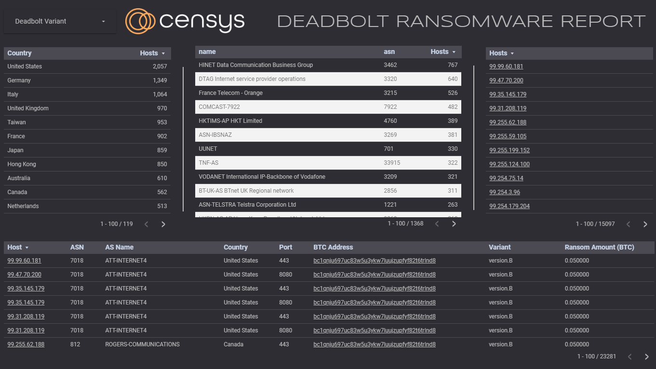Open host link 99.255.199.152 in Hosts list
The height and width of the screenshot is (369, 656).
point(509,150)
